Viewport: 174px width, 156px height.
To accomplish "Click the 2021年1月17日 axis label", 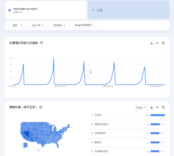I will pyautogui.click(x=61, y=86).
